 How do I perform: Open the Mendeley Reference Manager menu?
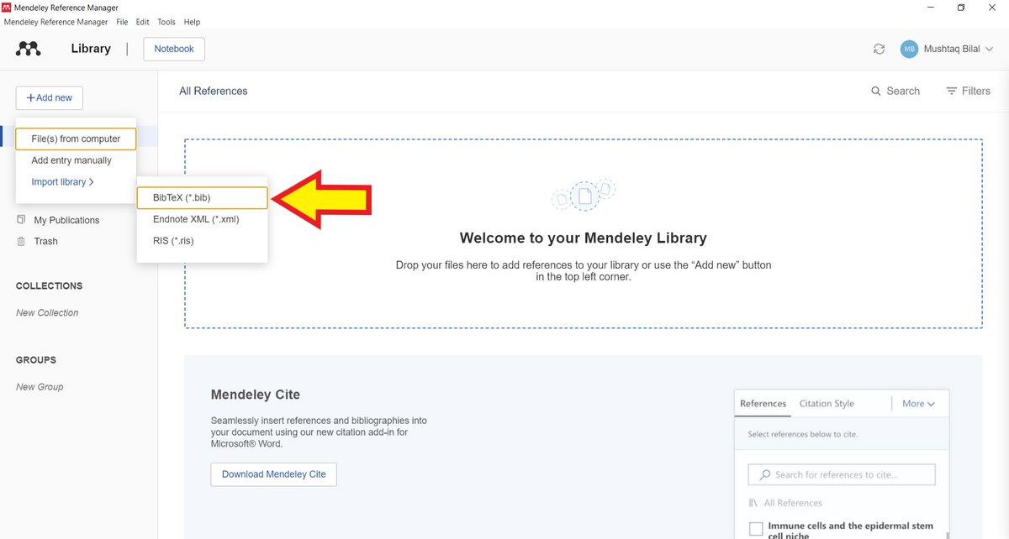55,22
